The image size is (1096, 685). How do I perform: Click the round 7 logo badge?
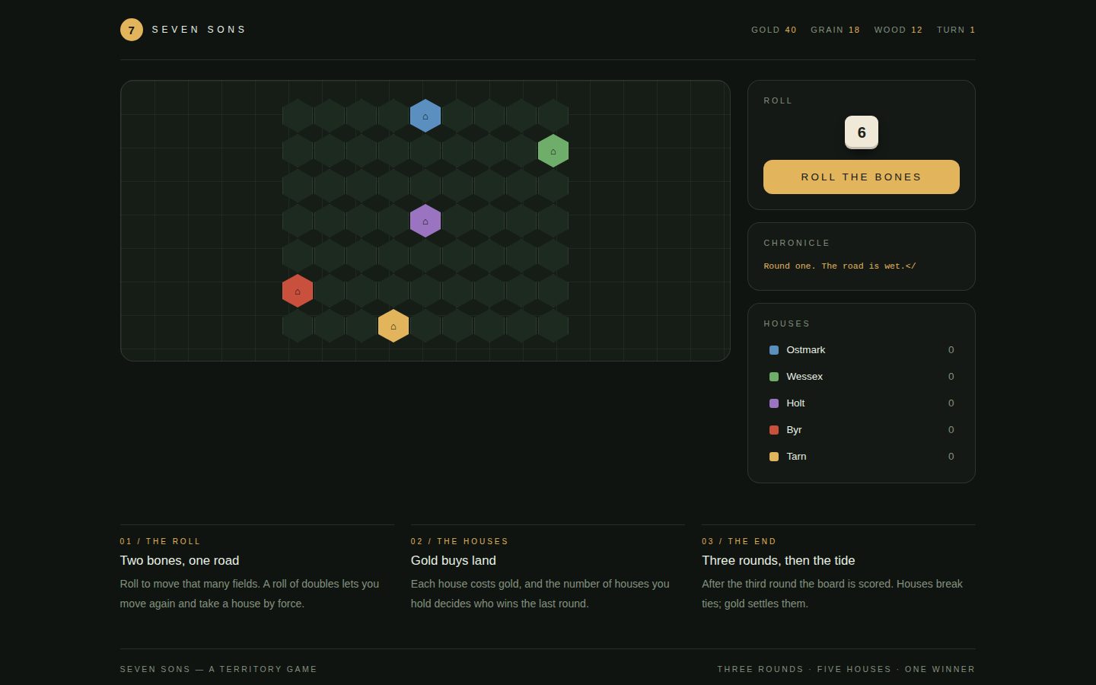point(132,30)
